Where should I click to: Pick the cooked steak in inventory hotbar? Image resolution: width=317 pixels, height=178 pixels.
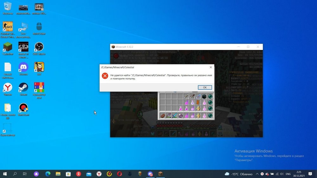point(163,116)
